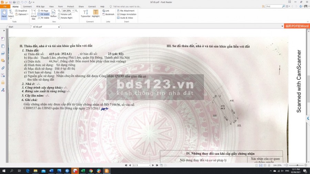The height and width of the screenshot is (174, 310).
Task: Activate the Highlight tool
Action: tap(96, 14)
